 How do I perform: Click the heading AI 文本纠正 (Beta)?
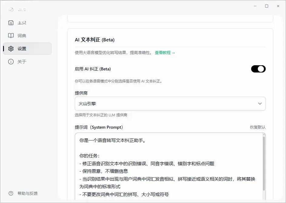point(95,40)
